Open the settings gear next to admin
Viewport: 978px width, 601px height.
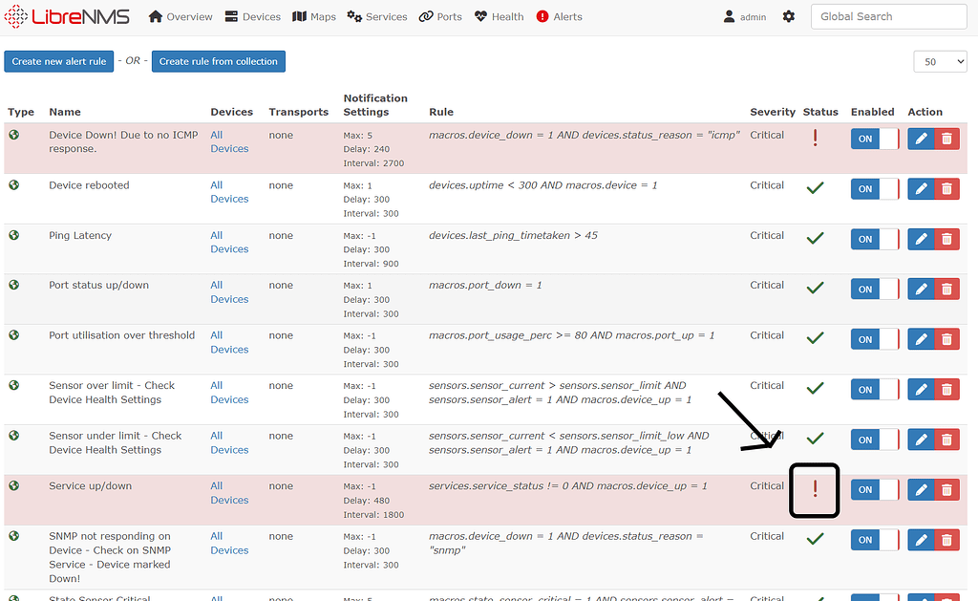[x=789, y=16]
